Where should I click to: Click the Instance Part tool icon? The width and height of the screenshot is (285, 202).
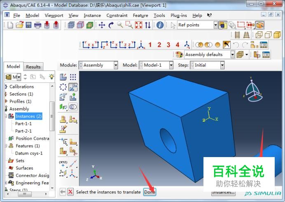[63, 77]
